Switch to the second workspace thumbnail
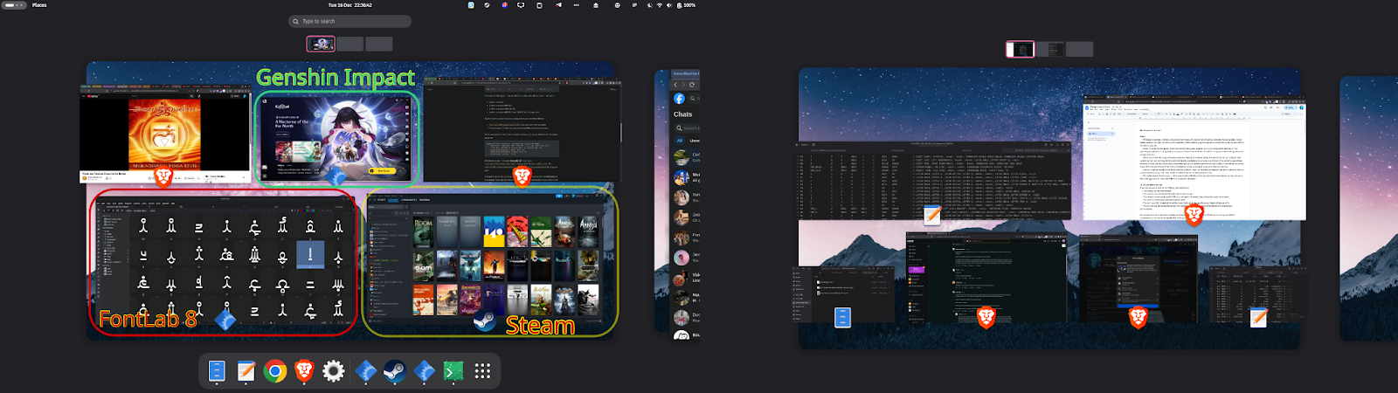Image resolution: width=1398 pixels, height=393 pixels. tap(349, 44)
